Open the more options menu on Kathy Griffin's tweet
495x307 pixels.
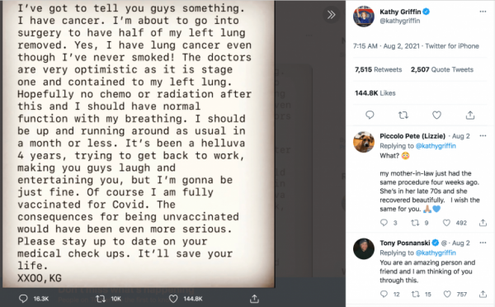[483, 12]
